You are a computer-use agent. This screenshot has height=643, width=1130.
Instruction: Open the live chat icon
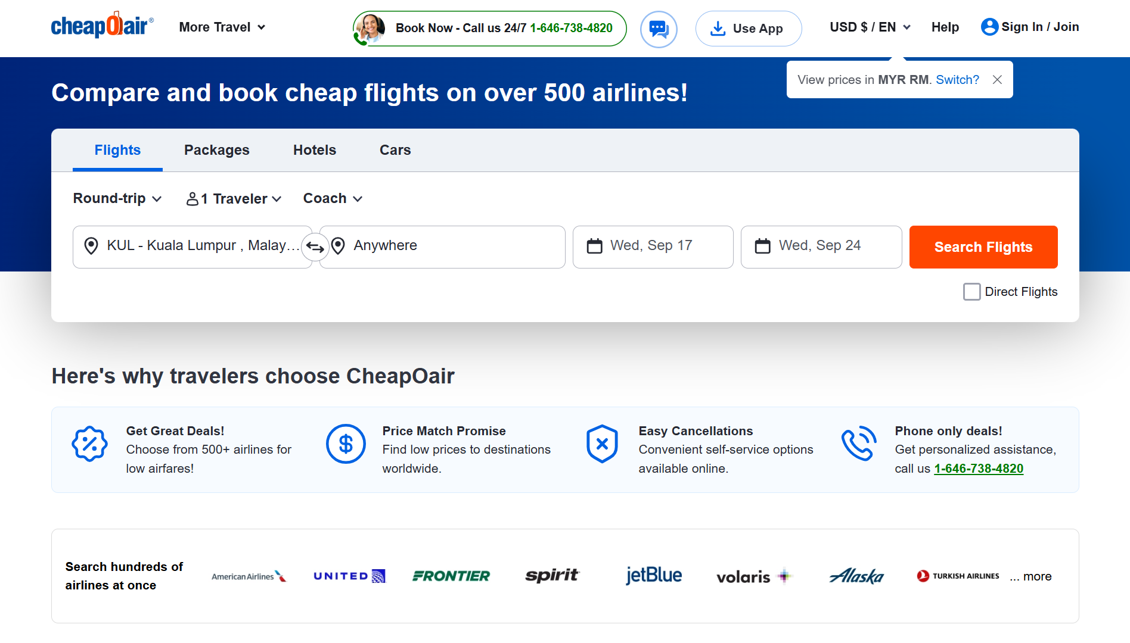tap(659, 29)
